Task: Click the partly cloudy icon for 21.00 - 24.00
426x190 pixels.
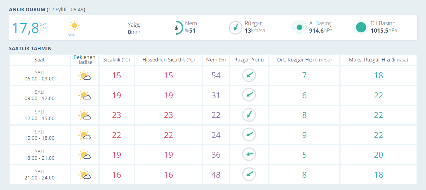Action: [84, 175]
